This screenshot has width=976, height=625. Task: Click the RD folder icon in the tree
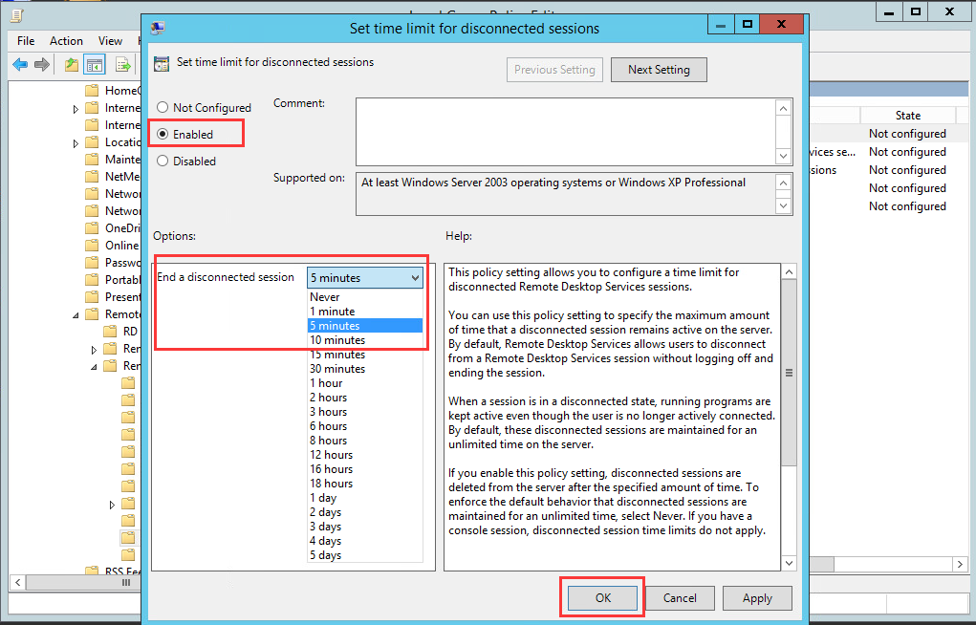point(110,332)
